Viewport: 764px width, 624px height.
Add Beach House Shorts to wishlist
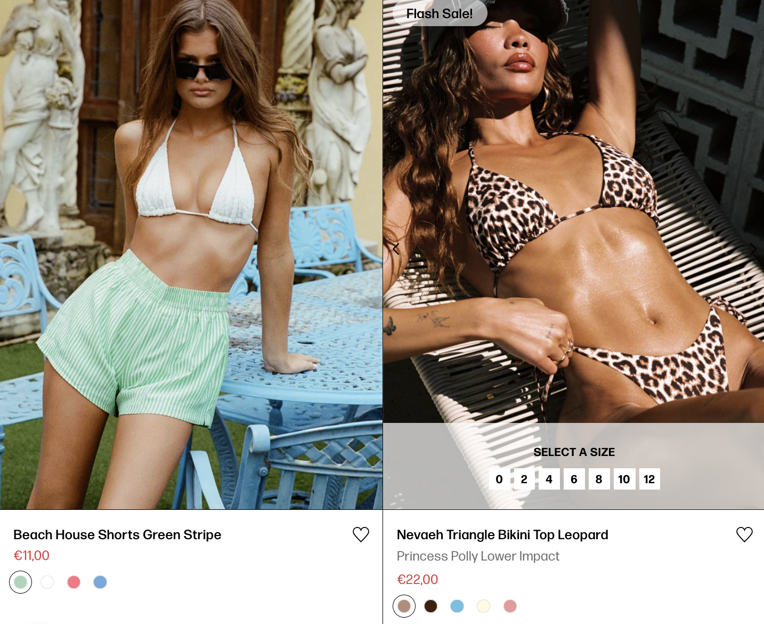pyautogui.click(x=361, y=534)
